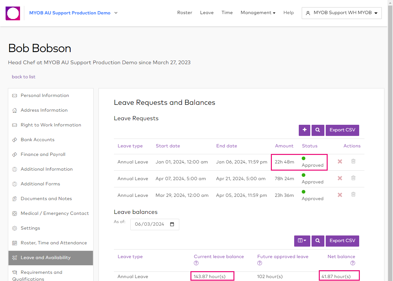Select Finance and Payroll in sidebar
Viewport: 393px width, 281px height.
43,154
